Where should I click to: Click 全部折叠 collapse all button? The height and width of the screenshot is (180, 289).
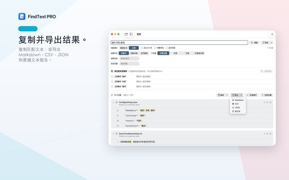[x=267, y=95]
